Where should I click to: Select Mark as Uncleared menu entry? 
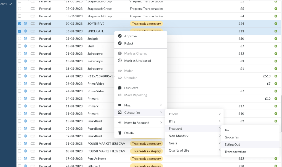pos(141,61)
